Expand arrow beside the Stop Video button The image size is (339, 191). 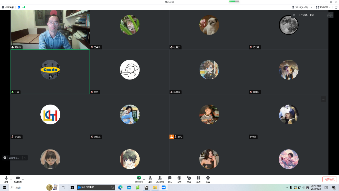[23, 179]
